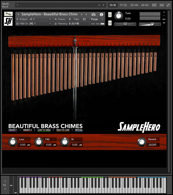Minimize rack view with the collapse arrows icon
This screenshot has height=195, width=173.
(168, 5)
